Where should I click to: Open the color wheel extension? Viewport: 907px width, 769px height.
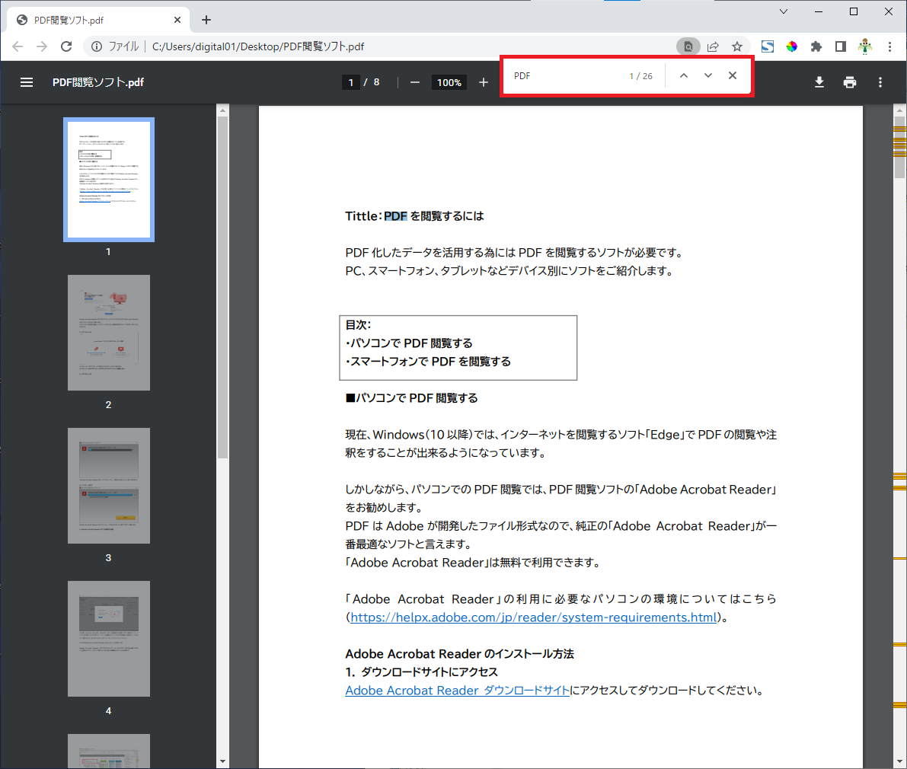[x=792, y=47]
